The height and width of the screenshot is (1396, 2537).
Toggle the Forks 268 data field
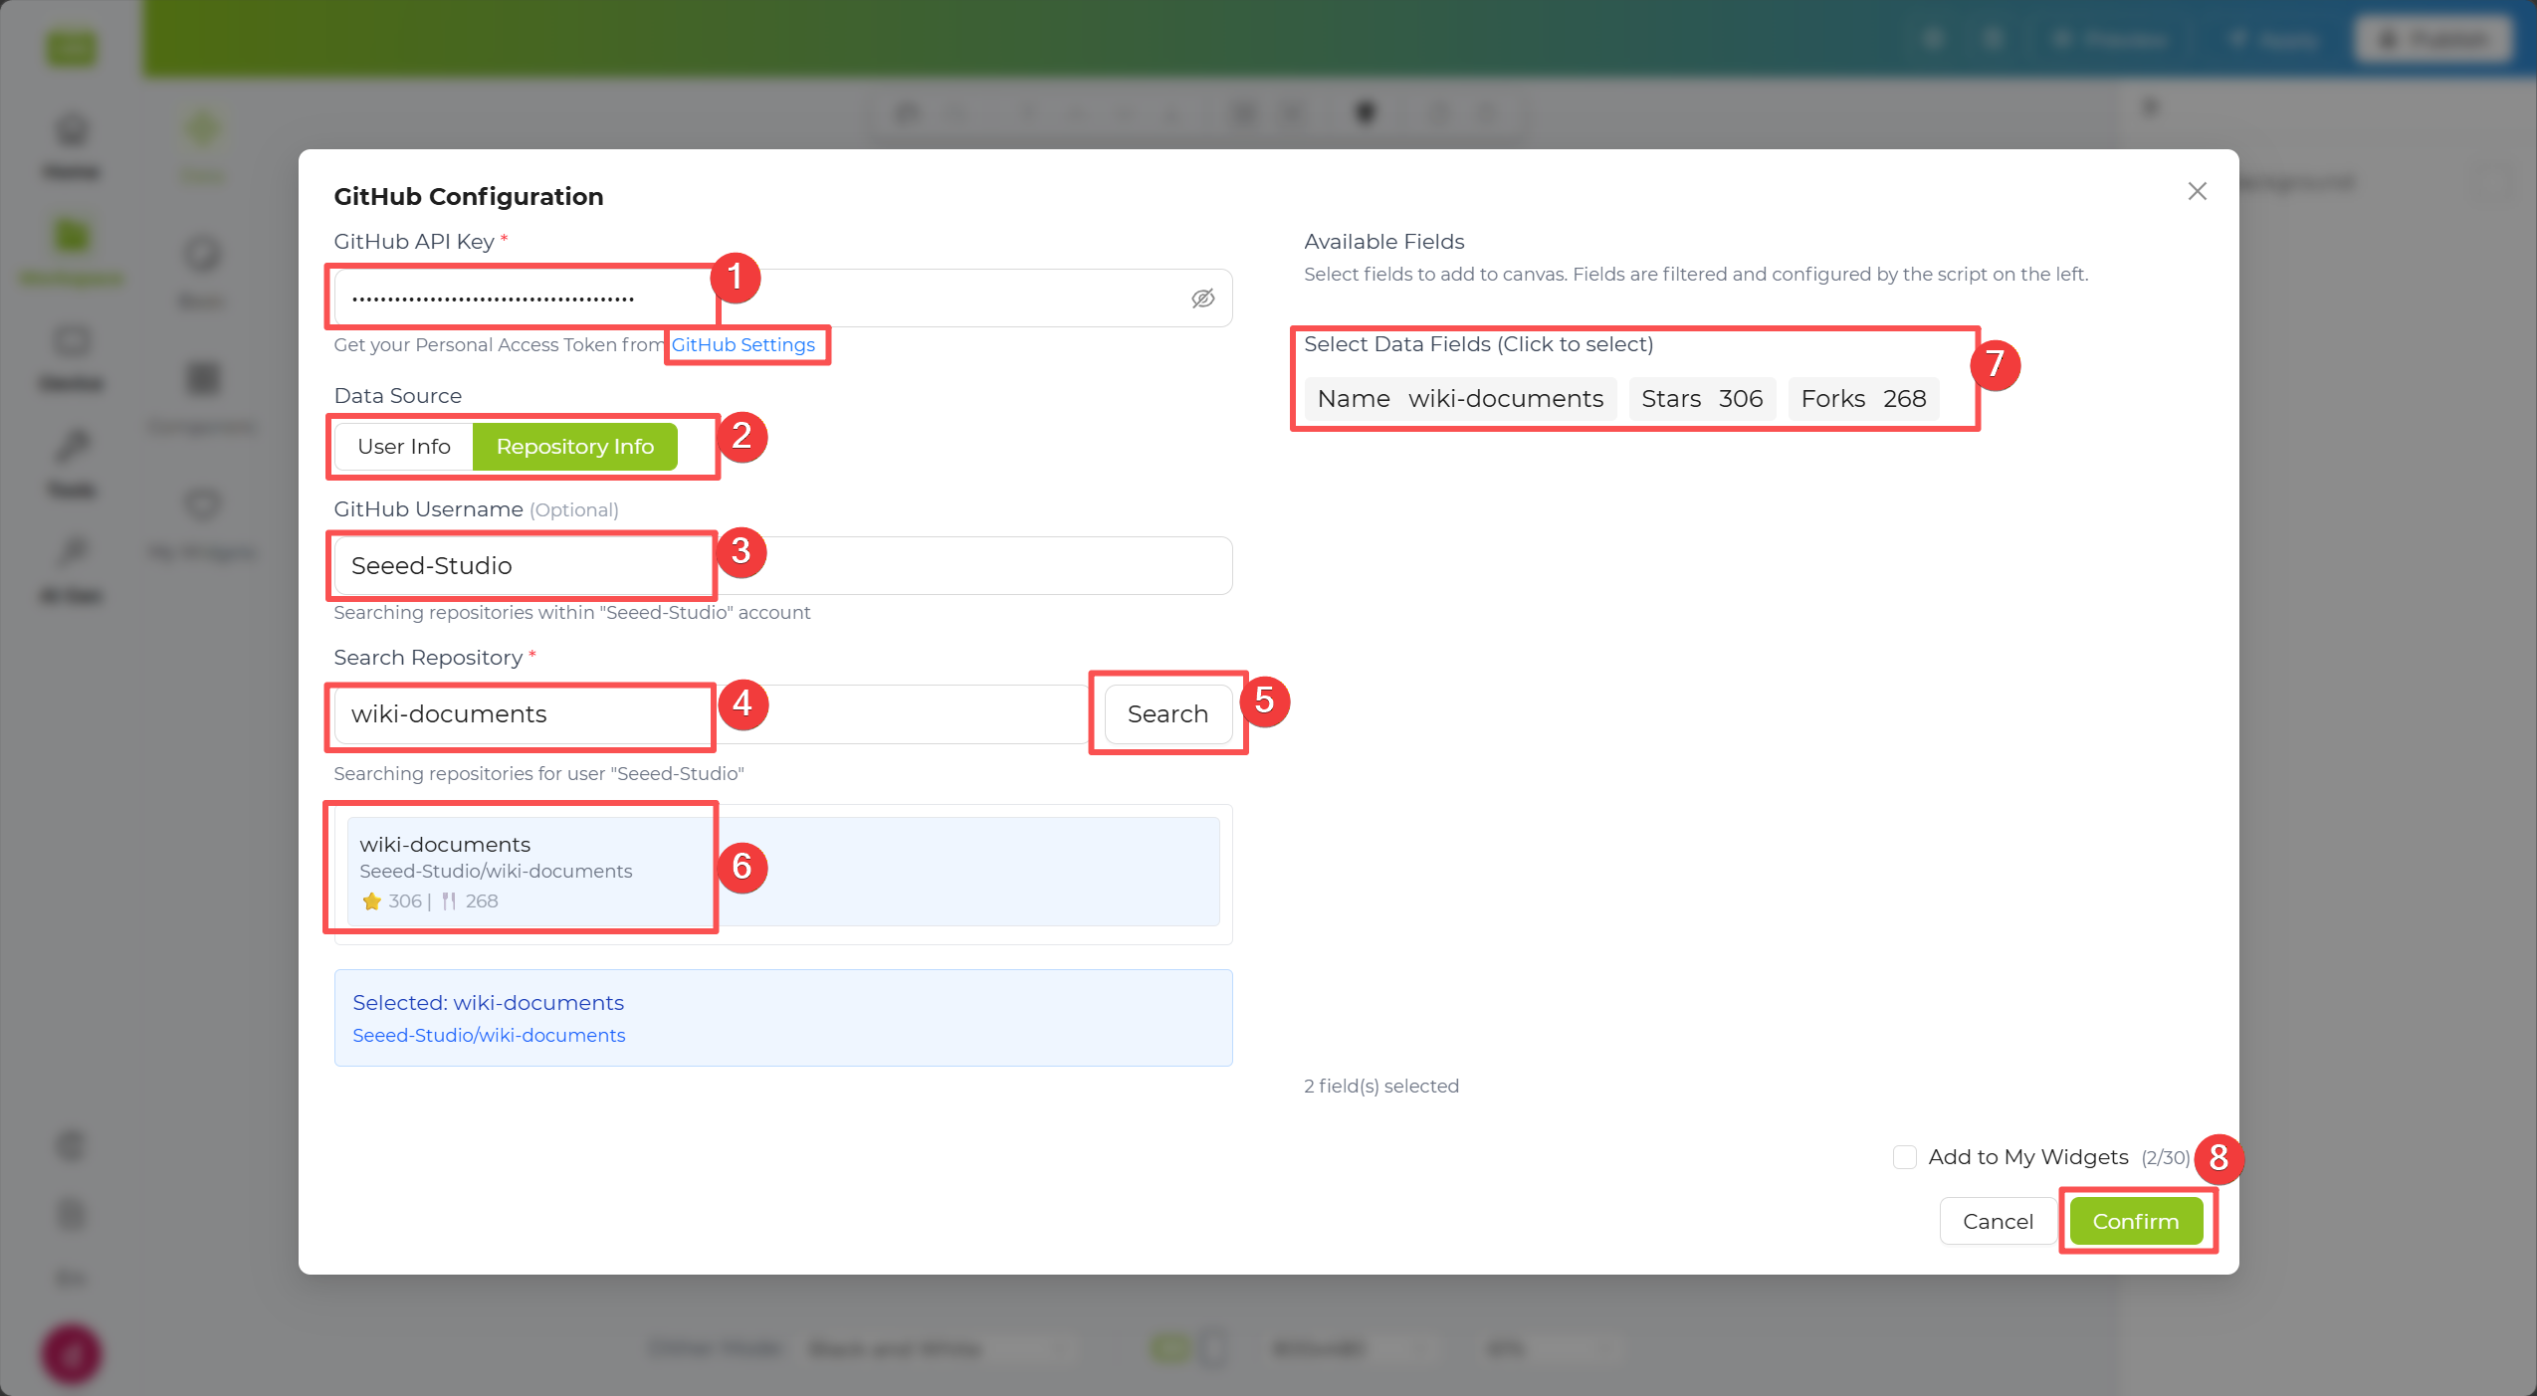click(1863, 399)
